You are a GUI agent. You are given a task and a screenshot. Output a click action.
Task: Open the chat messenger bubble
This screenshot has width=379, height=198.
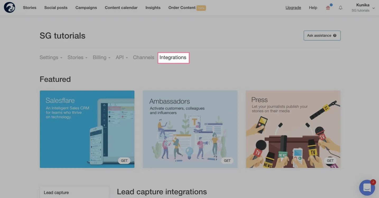click(367, 188)
